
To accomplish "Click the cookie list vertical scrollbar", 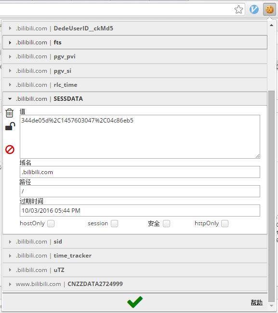I will click(x=271, y=196).
